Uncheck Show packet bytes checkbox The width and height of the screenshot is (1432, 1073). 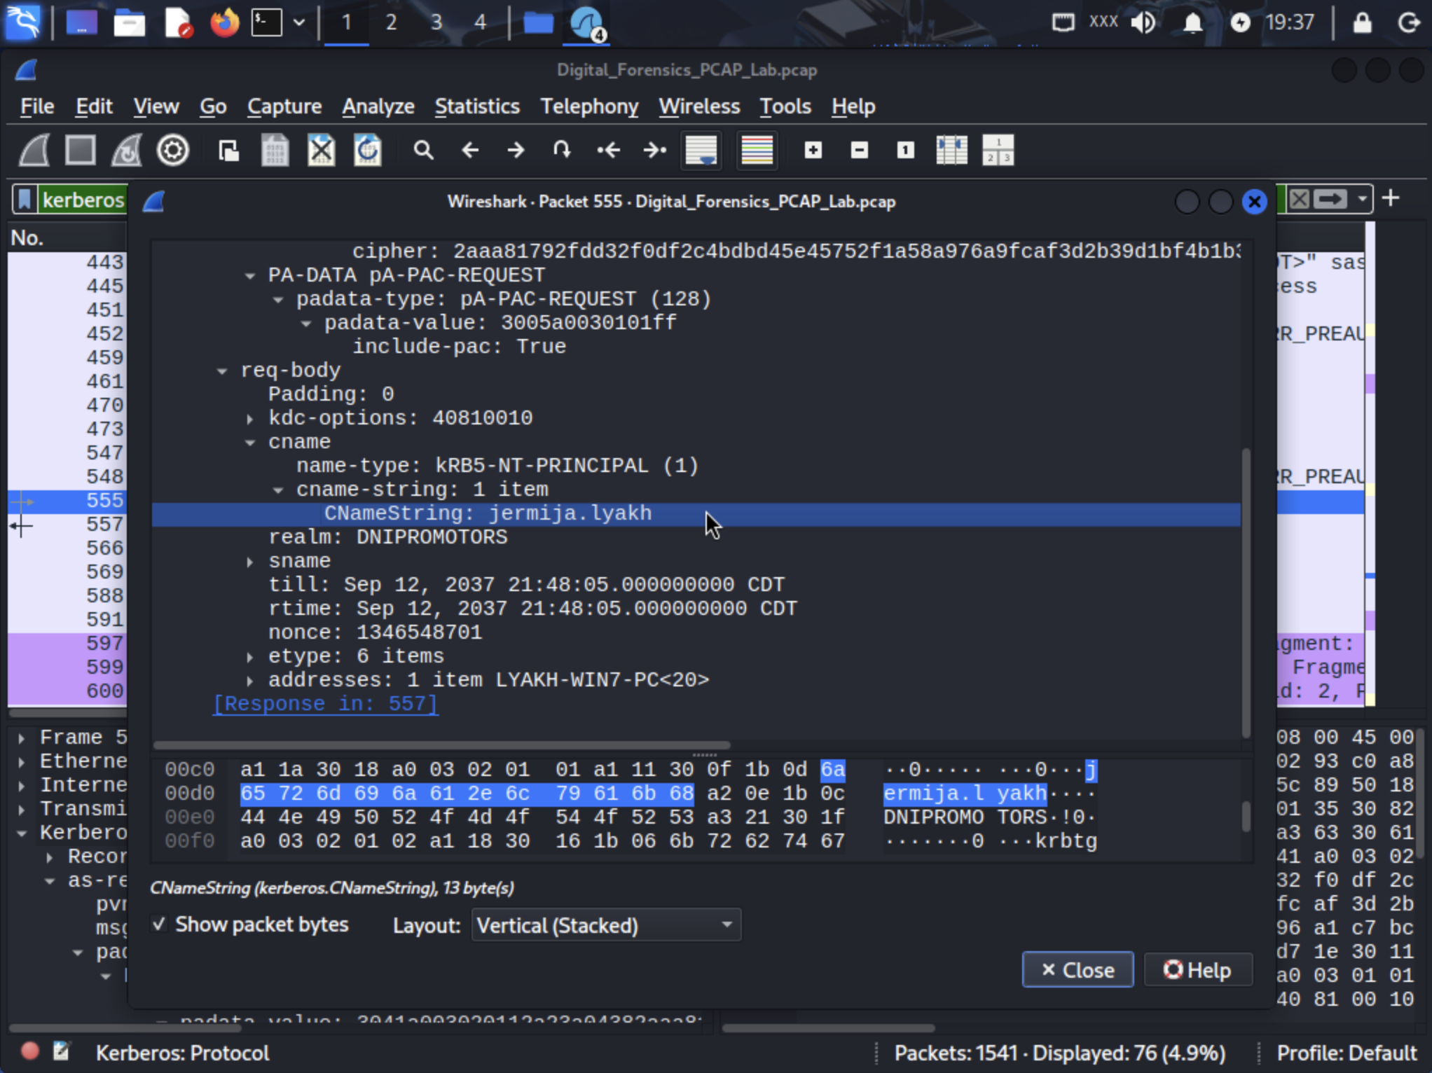point(160,925)
